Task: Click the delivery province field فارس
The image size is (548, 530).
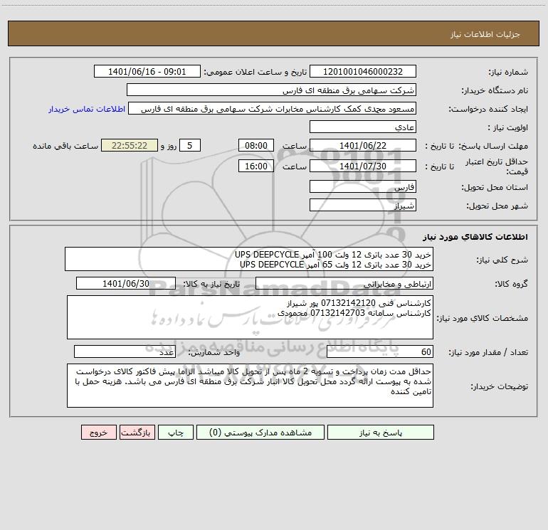Action: pos(363,186)
